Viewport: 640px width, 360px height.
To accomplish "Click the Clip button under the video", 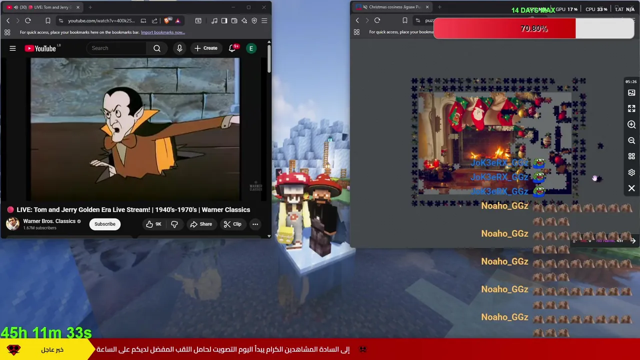I will (x=232, y=224).
